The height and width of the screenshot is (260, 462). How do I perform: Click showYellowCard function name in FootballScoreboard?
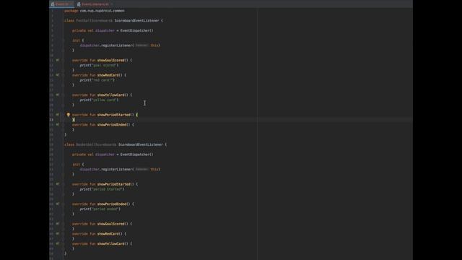tap(110, 95)
